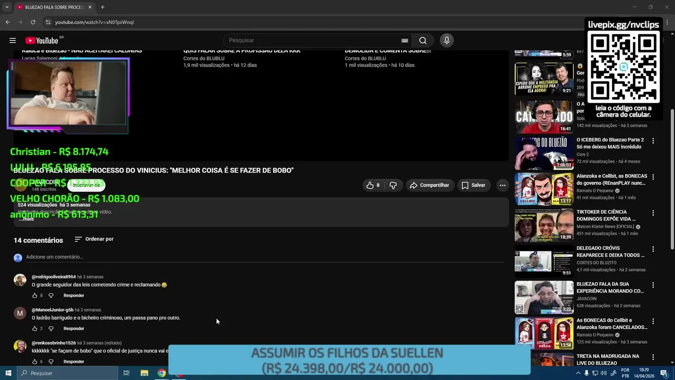Dislike the video
675x380 pixels.
(393, 185)
